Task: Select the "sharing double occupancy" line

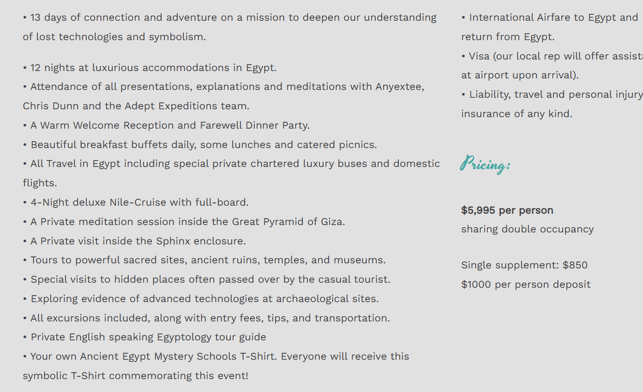Action: (527, 229)
